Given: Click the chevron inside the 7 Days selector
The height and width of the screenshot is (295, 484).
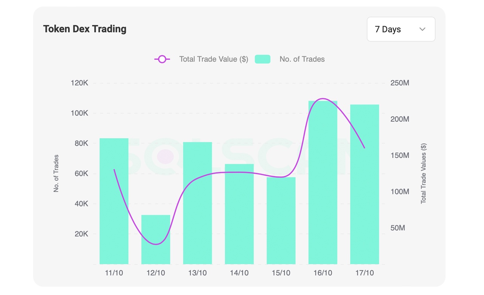Looking at the screenshot, I should (x=422, y=29).
